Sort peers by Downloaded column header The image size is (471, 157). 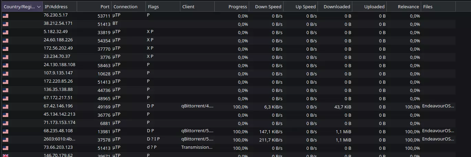coord(335,7)
